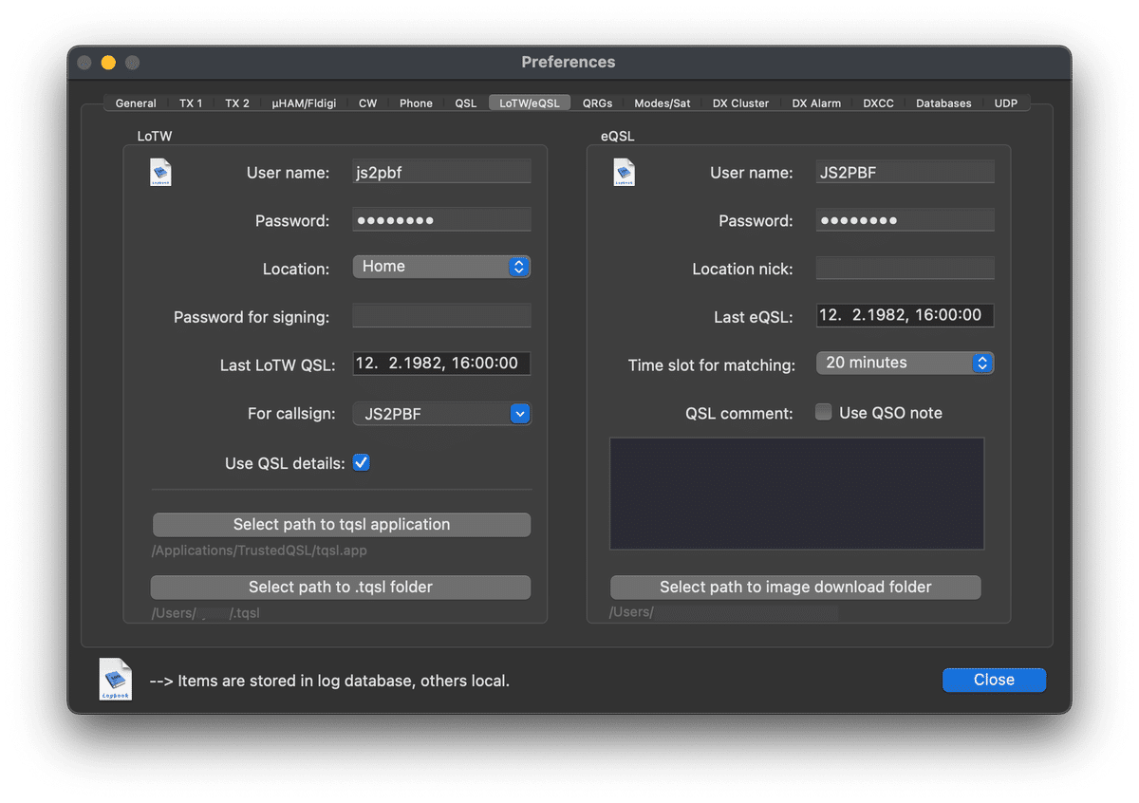Image resolution: width=1139 pixels, height=803 pixels.
Task: Click the /Applications/TrustedQSL/tqsl.app path text
Action: [x=259, y=551]
